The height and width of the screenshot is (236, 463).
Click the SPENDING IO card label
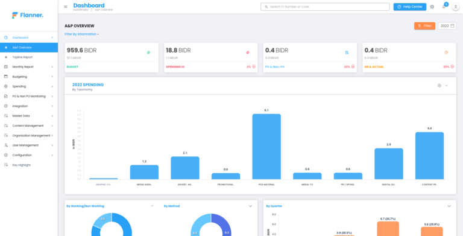click(175, 67)
